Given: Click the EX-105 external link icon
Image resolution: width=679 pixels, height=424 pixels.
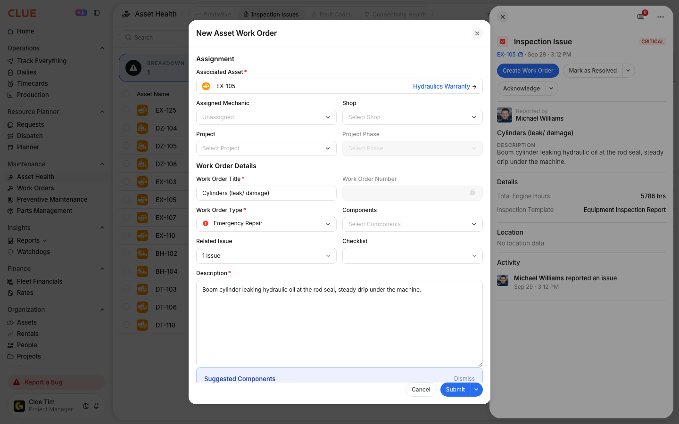Looking at the screenshot, I should pos(521,55).
